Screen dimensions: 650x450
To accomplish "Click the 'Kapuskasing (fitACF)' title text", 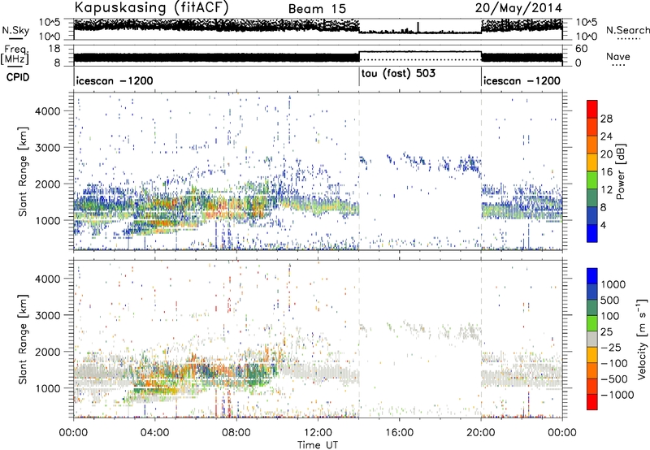I will (151, 7).
